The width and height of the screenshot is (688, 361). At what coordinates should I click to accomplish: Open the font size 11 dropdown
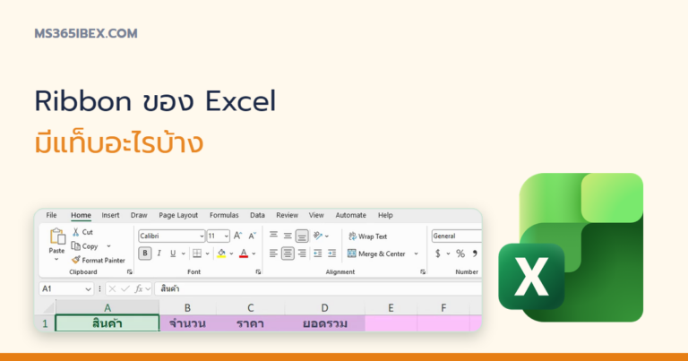[226, 236]
